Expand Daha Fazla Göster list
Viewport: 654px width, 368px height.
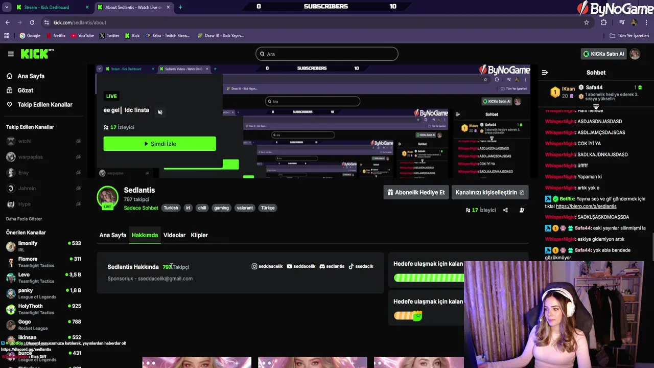24,219
